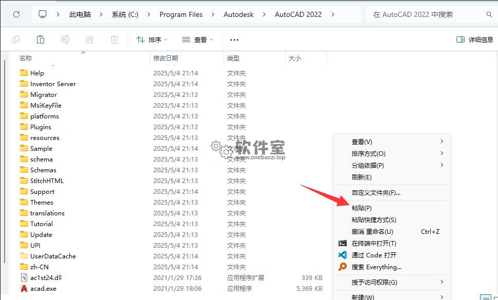The image size is (498, 300).
Task: Click the Everything search icon in context menu
Action: (x=343, y=267)
